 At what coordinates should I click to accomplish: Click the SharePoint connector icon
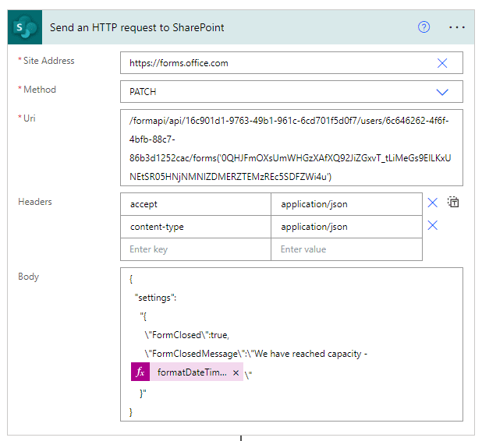pos(25,27)
